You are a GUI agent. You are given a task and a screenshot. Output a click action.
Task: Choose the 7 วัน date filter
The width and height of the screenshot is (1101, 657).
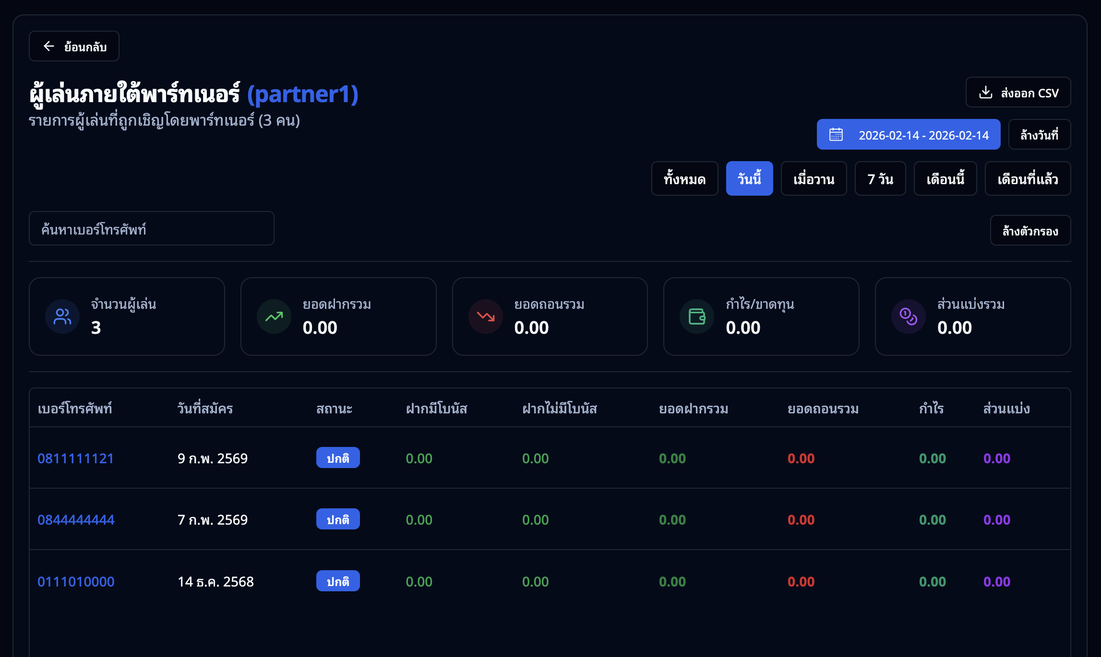(x=880, y=179)
